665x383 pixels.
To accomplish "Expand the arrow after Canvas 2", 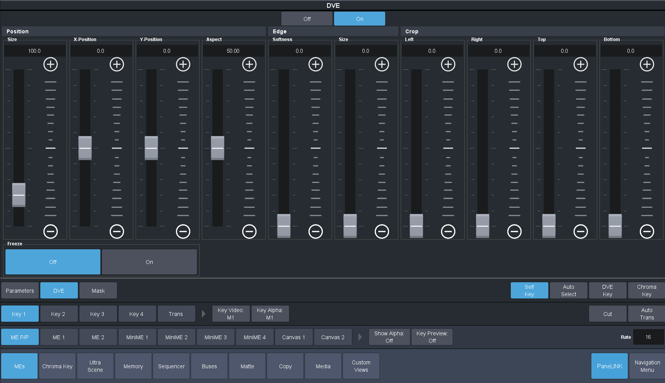I will point(360,337).
